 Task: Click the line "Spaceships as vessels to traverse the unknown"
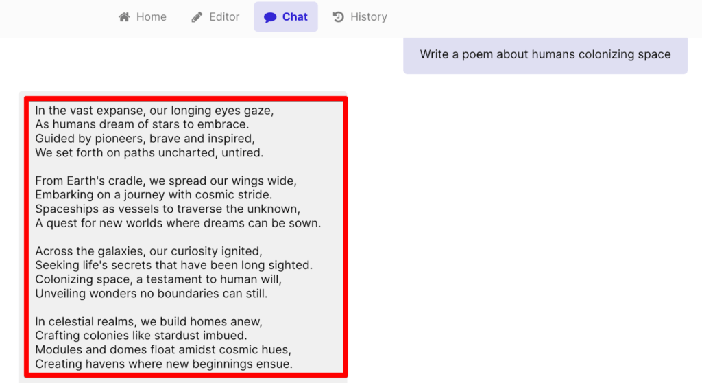coord(167,209)
